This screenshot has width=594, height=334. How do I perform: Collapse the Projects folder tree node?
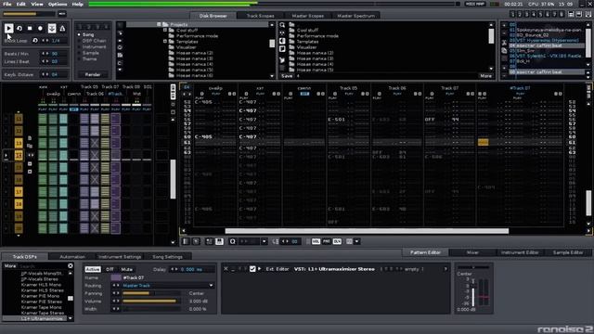click(x=159, y=24)
